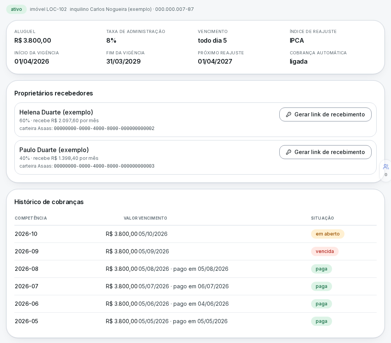Click the COMPETÊNCIA column header
This screenshot has height=343, width=391.
(31, 218)
